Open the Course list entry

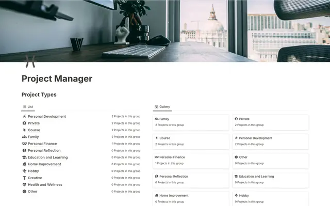point(34,130)
